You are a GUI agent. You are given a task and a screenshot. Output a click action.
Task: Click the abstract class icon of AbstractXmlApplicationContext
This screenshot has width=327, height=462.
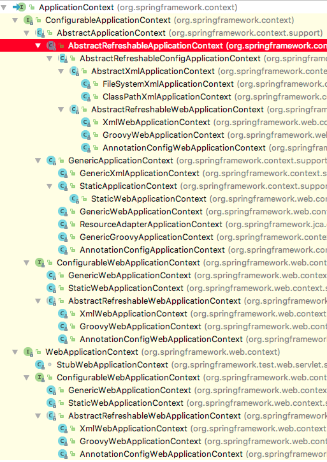pos(74,71)
